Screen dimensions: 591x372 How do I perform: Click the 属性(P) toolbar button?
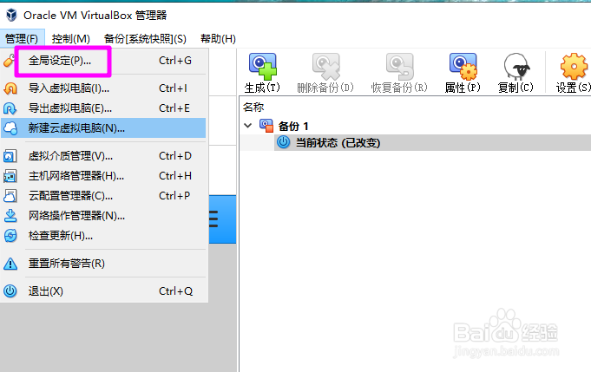(x=463, y=74)
